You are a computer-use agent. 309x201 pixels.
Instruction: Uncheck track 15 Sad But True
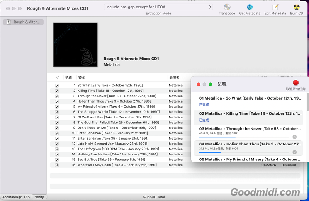coord(57,160)
